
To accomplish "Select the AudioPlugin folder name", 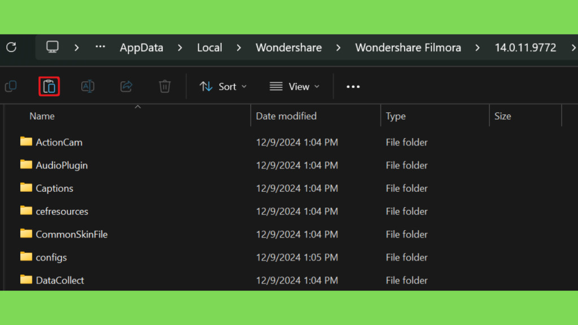I will coord(62,165).
